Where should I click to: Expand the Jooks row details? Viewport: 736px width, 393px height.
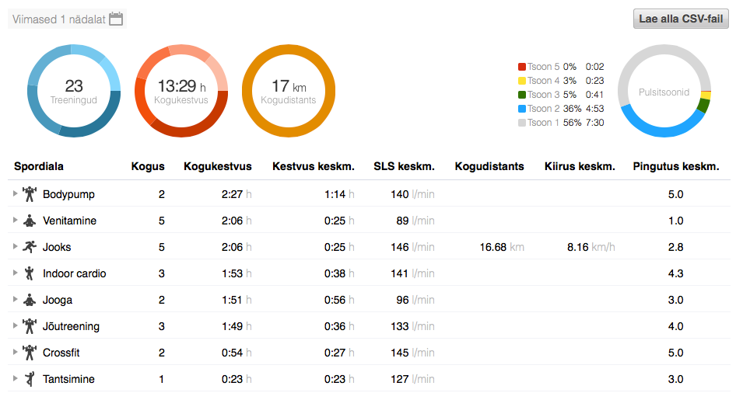15,247
